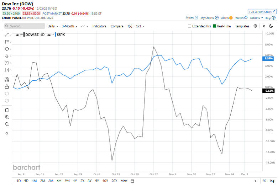The image size is (278, 187).
Task: Expand the Actions dropdown menu
Action: (256, 18)
